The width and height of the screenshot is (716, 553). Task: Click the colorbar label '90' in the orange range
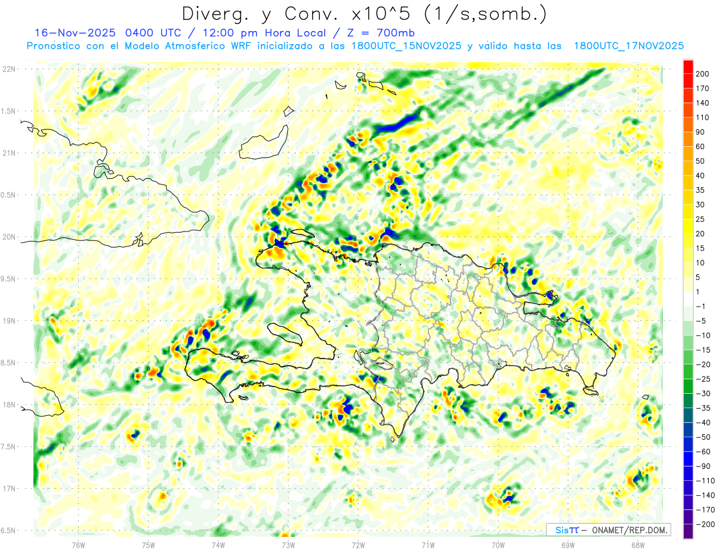click(700, 132)
